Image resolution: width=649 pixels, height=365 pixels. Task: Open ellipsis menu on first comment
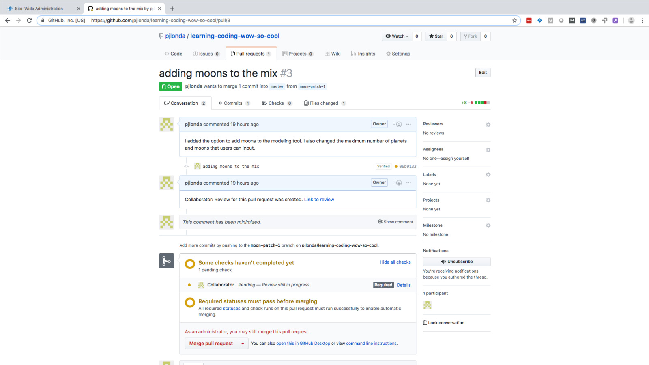408,125
